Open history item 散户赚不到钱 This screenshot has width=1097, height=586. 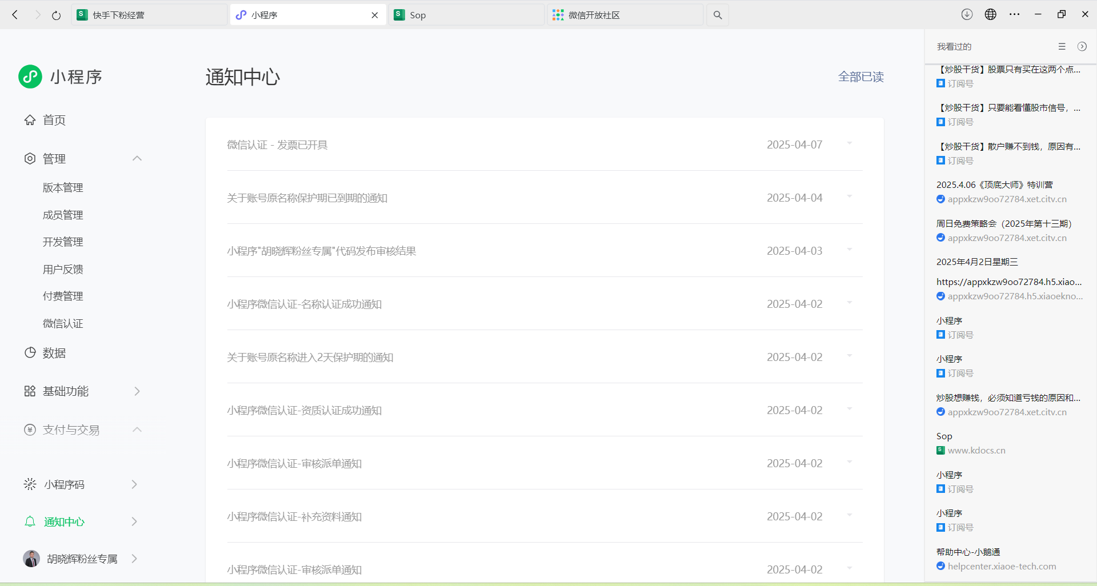point(1008,147)
